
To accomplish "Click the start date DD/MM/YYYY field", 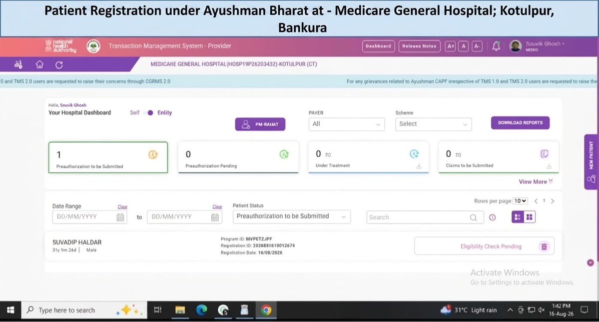I will tap(89, 217).
